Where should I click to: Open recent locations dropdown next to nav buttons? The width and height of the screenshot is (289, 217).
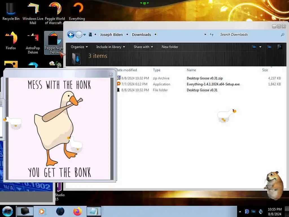(84, 35)
